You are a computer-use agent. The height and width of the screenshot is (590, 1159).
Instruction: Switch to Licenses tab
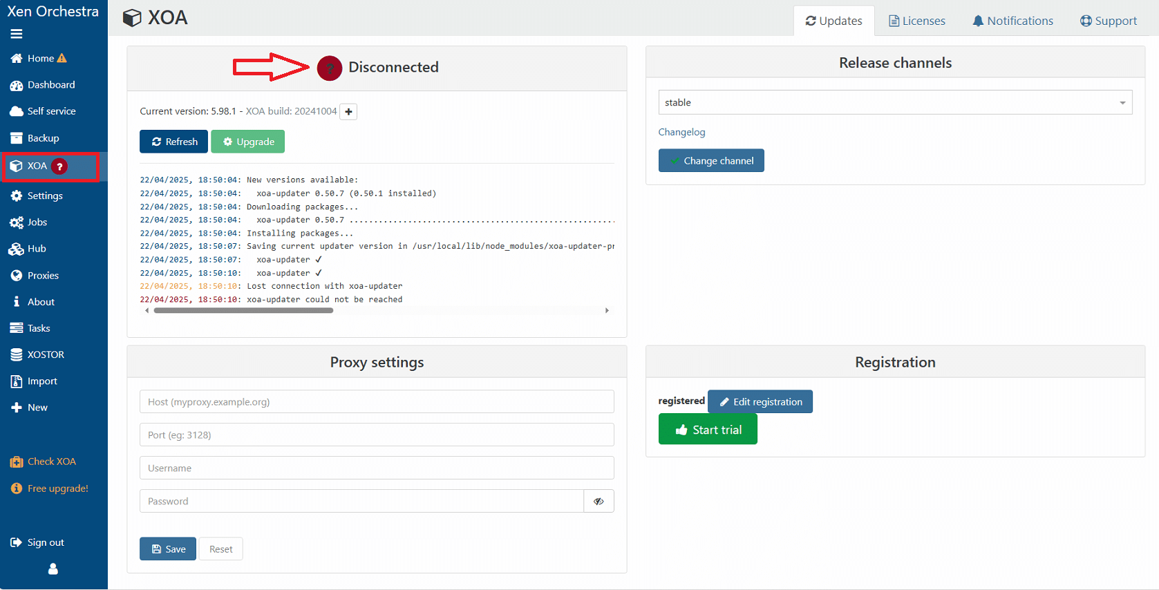pos(916,21)
